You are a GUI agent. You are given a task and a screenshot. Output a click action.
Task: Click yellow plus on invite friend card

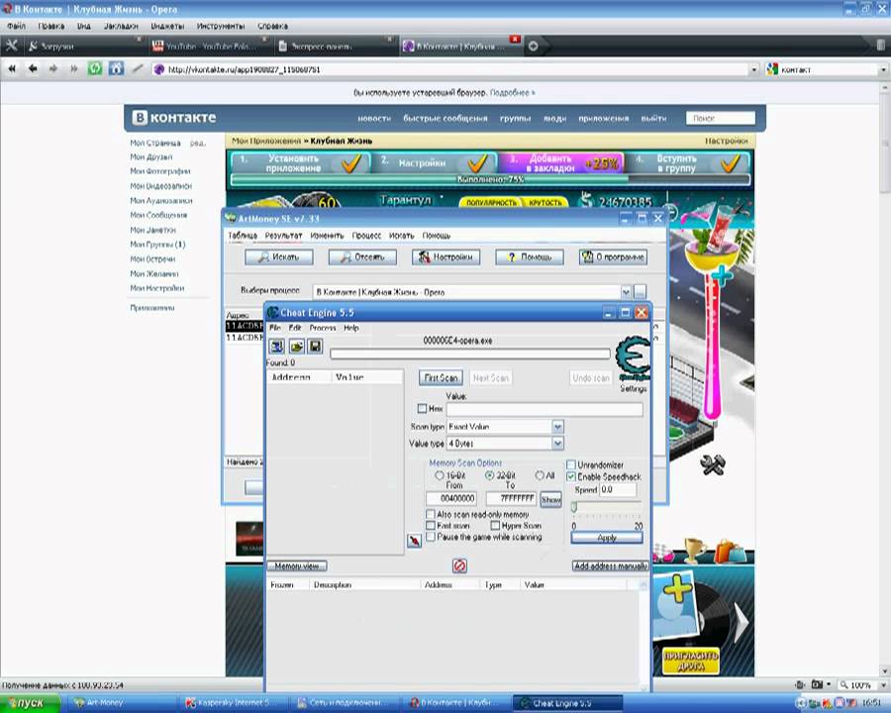tap(677, 588)
